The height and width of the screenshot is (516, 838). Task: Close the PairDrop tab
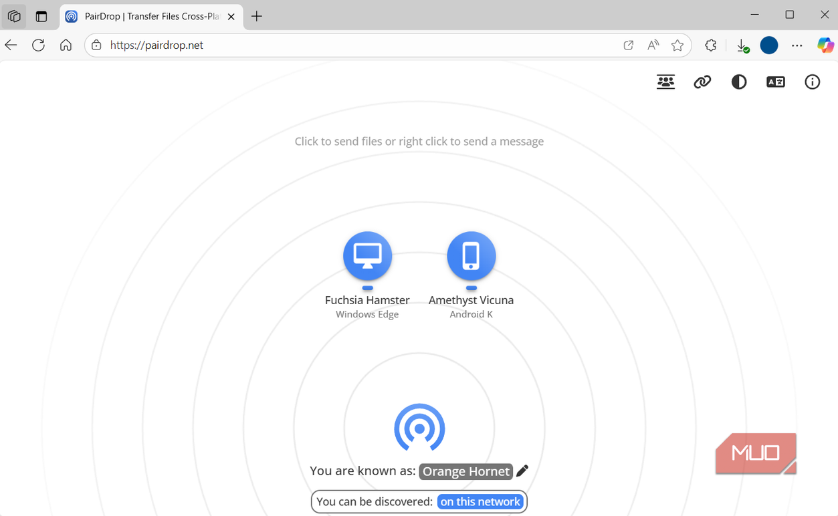(x=231, y=17)
